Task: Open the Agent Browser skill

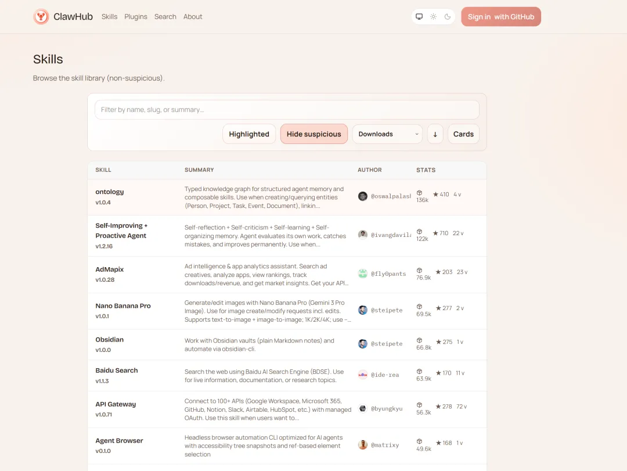Action: (119, 441)
